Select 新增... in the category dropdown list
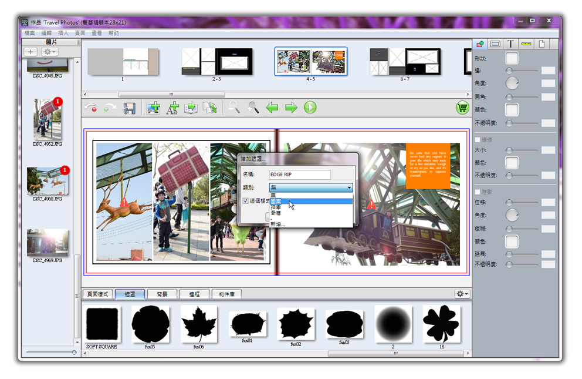 pyautogui.click(x=278, y=224)
